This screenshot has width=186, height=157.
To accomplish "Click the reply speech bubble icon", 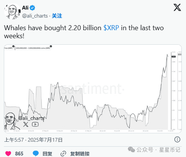I will click(x=36, y=153).
